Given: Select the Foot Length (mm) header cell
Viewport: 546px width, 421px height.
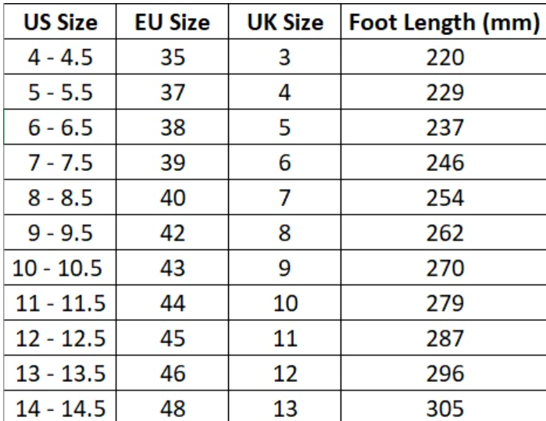Looking at the screenshot, I should tap(444, 21).
